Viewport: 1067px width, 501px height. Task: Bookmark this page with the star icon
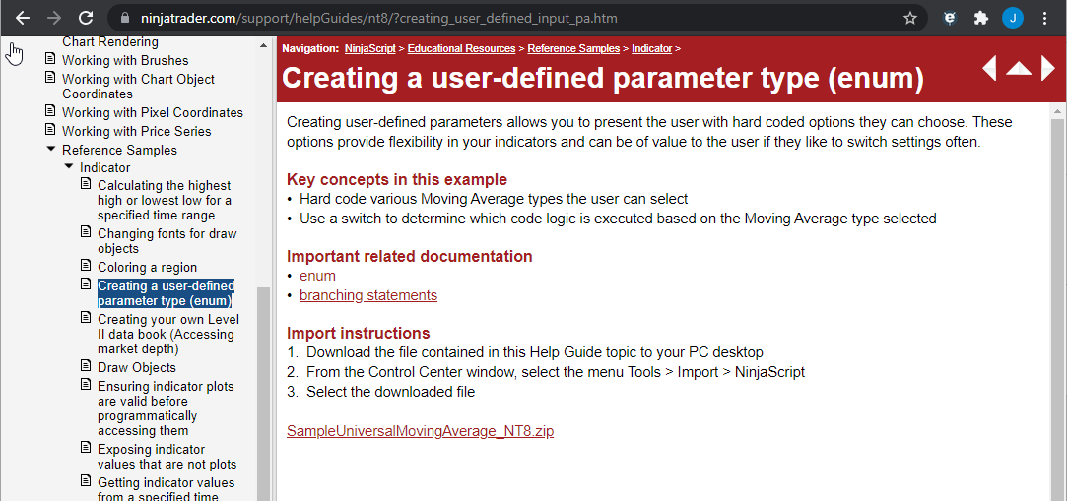pyautogui.click(x=910, y=18)
